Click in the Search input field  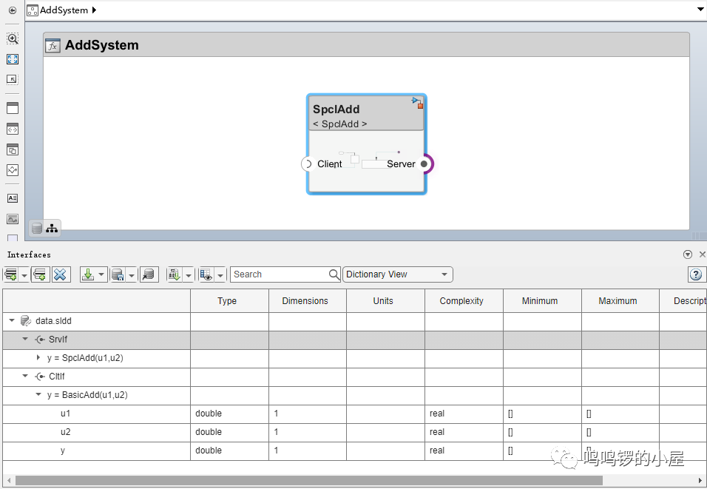click(x=280, y=274)
